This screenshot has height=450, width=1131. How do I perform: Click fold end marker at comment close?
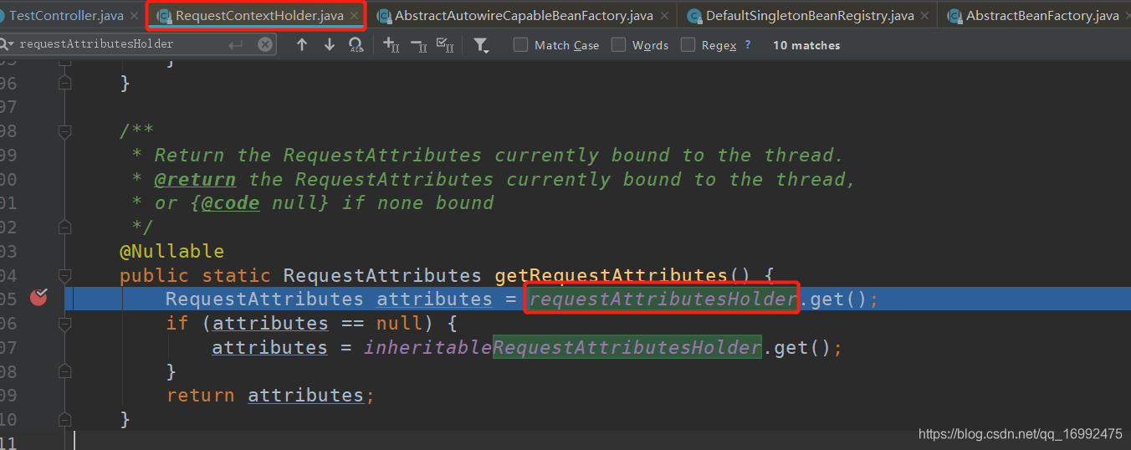64,226
